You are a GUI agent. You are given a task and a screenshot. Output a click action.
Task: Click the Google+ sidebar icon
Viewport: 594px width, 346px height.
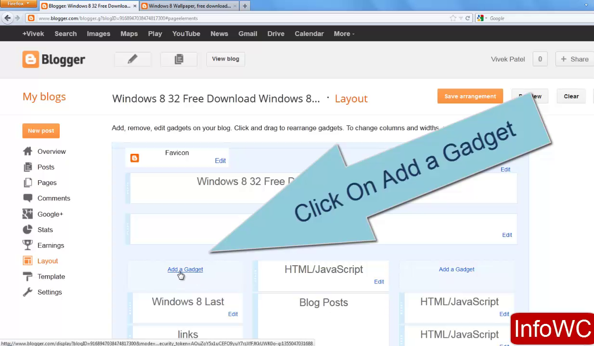27,214
